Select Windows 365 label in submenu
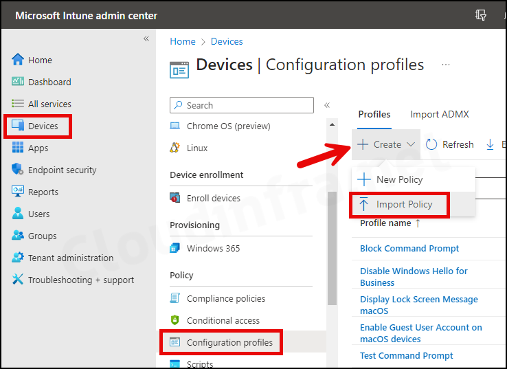The height and width of the screenshot is (369, 507). pyautogui.click(x=214, y=248)
